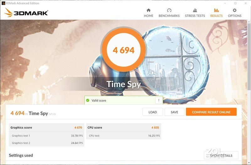This screenshot has height=165, width=251.
Task: Go to the STRESS TESTS tab label
Action: (195, 16)
